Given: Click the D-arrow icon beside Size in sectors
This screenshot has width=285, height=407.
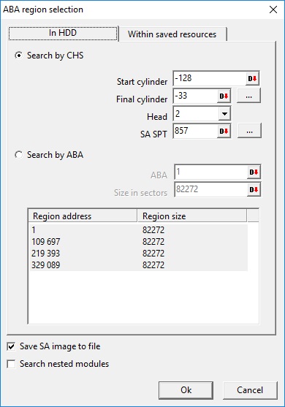Looking at the screenshot, I should click(x=254, y=190).
